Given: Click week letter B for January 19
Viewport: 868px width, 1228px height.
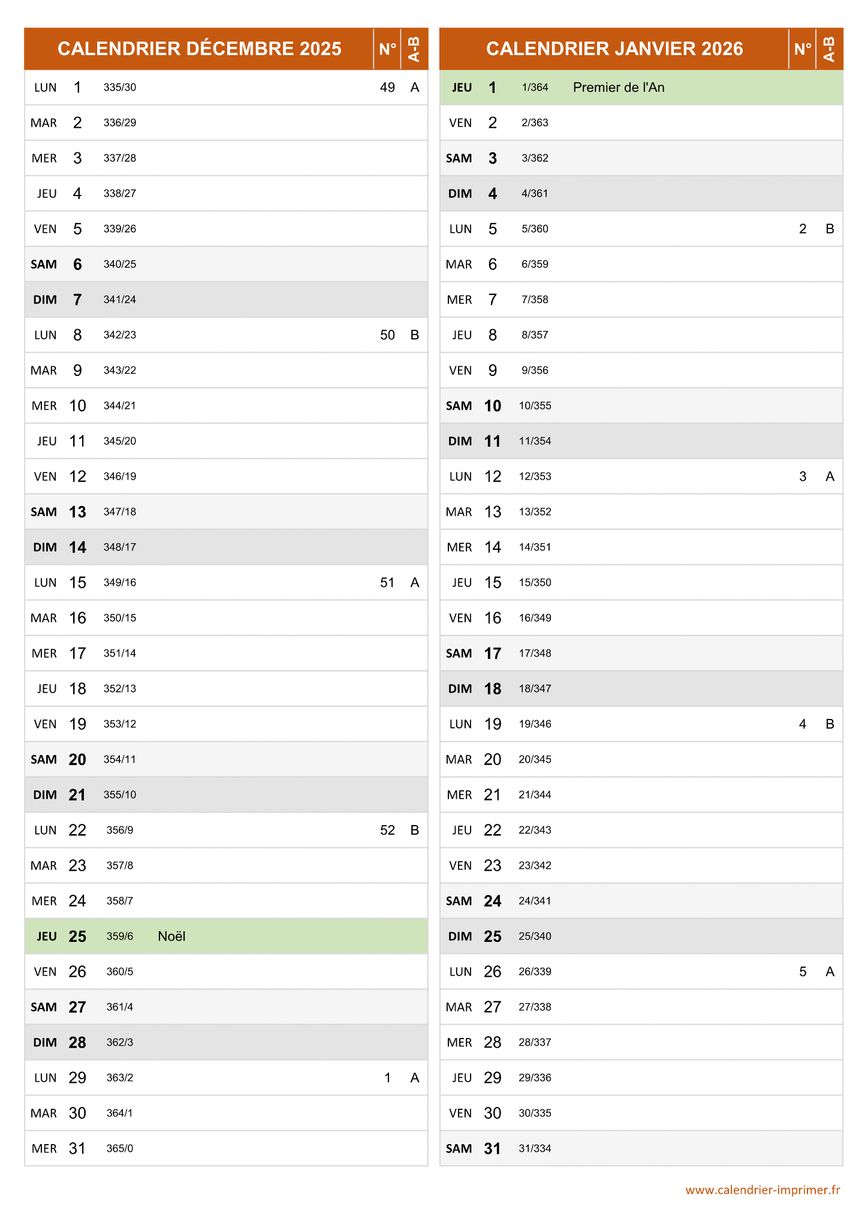Looking at the screenshot, I should [x=830, y=724].
